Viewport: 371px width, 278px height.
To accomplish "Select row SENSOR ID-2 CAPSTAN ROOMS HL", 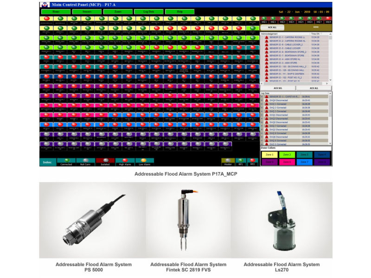I will click(294, 41).
